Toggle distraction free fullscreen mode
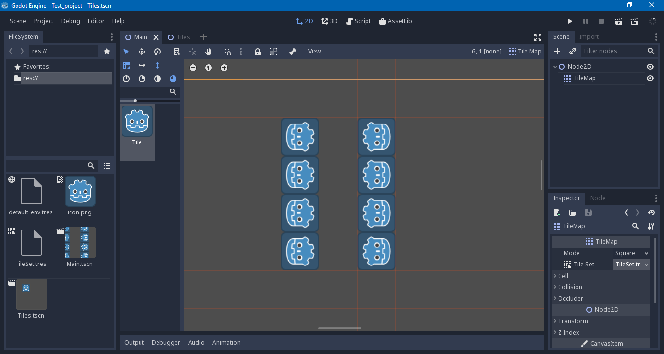 tap(538, 37)
